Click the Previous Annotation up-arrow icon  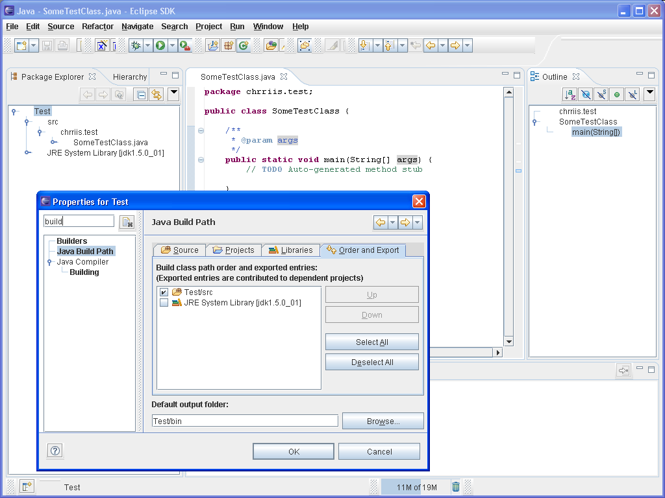pyautogui.click(x=390, y=45)
